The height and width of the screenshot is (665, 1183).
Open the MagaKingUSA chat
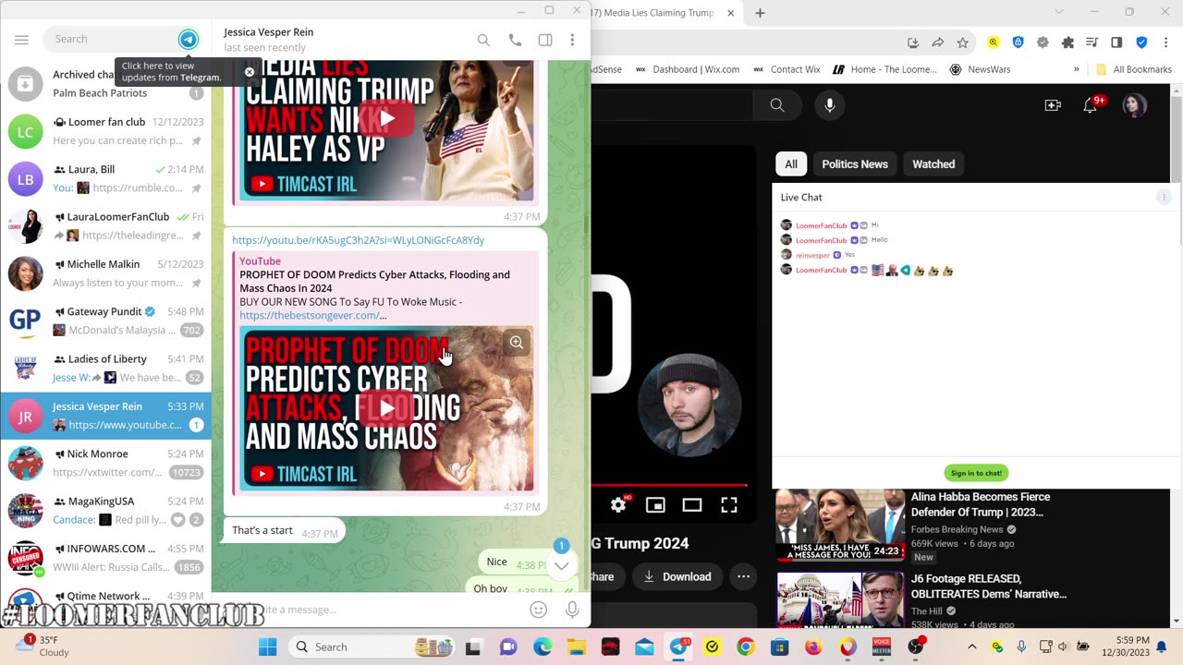click(x=105, y=510)
